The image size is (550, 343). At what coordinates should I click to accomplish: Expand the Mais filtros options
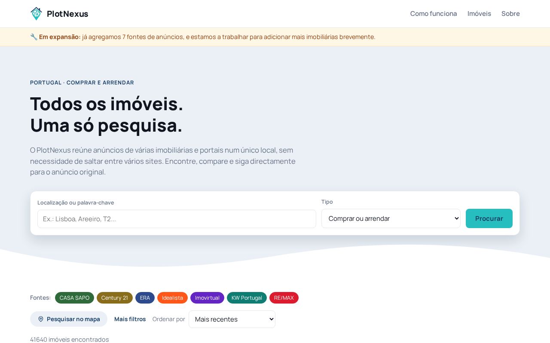coord(130,319)
